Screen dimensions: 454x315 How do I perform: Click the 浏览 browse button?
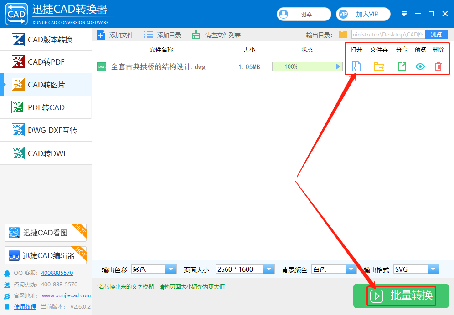coord(436,35)
